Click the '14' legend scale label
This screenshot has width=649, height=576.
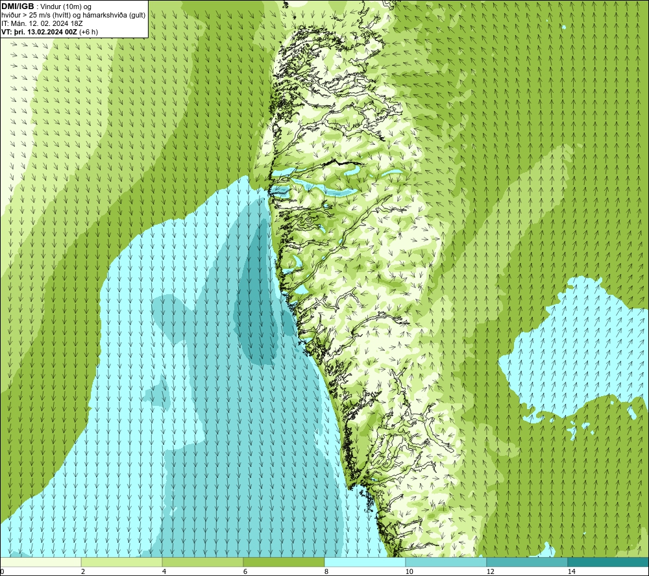point(571,572)
